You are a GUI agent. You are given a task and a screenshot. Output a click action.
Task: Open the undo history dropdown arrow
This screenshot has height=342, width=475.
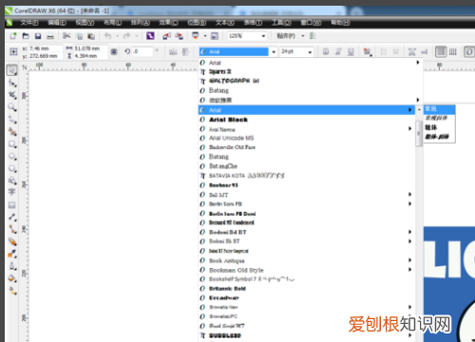[x=117, y=36]
